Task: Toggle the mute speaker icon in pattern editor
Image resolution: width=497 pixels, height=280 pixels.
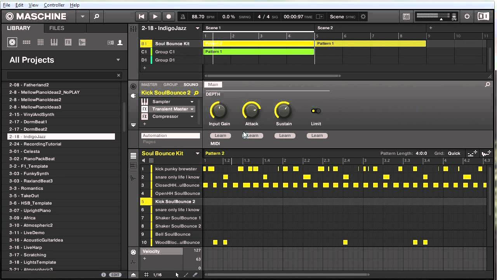Action: pos(144,161)
